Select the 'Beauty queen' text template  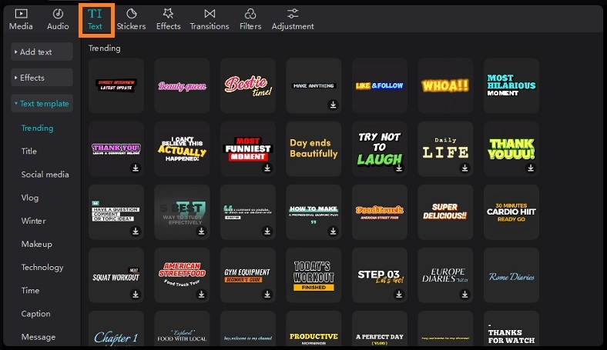click(182, 85)
